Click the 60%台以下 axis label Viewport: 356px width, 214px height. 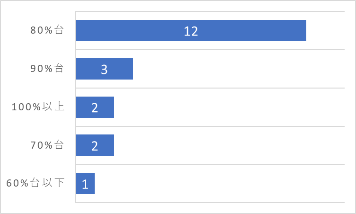[35, 183]
